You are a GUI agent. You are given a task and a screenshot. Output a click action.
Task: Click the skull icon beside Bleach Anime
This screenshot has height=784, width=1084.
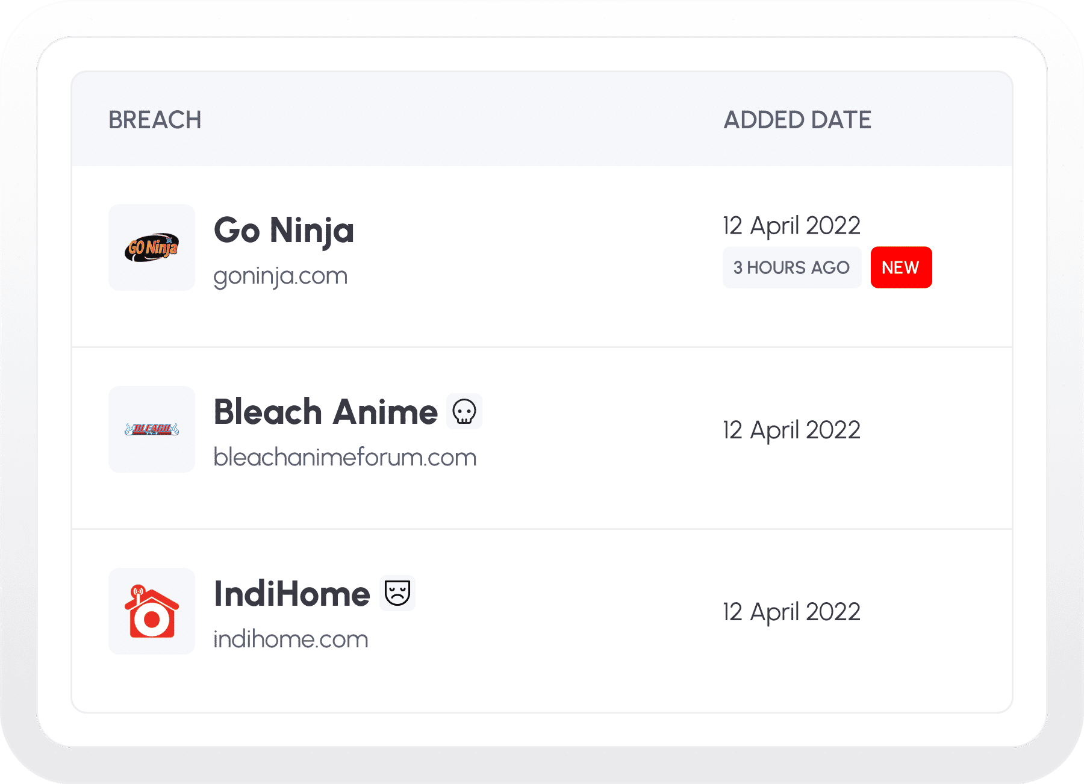point(464,412)
